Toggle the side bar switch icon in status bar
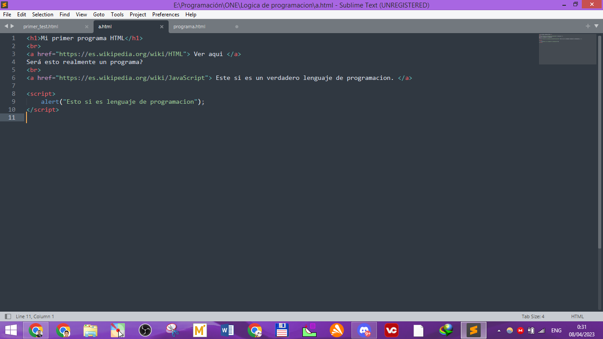The image size is (603, 339). click(8, 316)
